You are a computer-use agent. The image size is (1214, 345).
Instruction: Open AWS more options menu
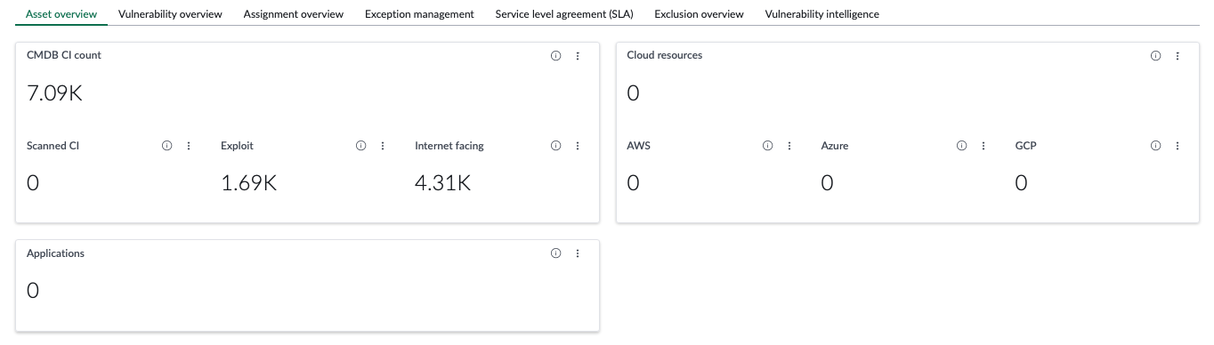(789, 146)
